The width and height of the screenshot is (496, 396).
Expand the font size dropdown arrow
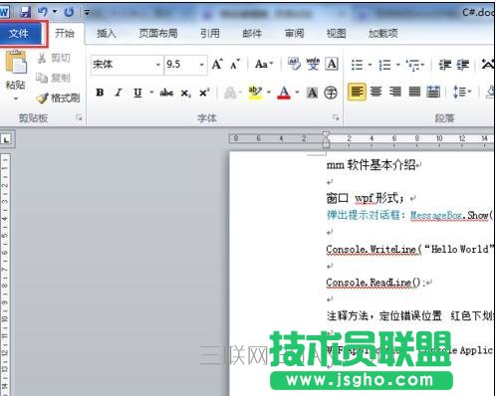click(202, 65)
